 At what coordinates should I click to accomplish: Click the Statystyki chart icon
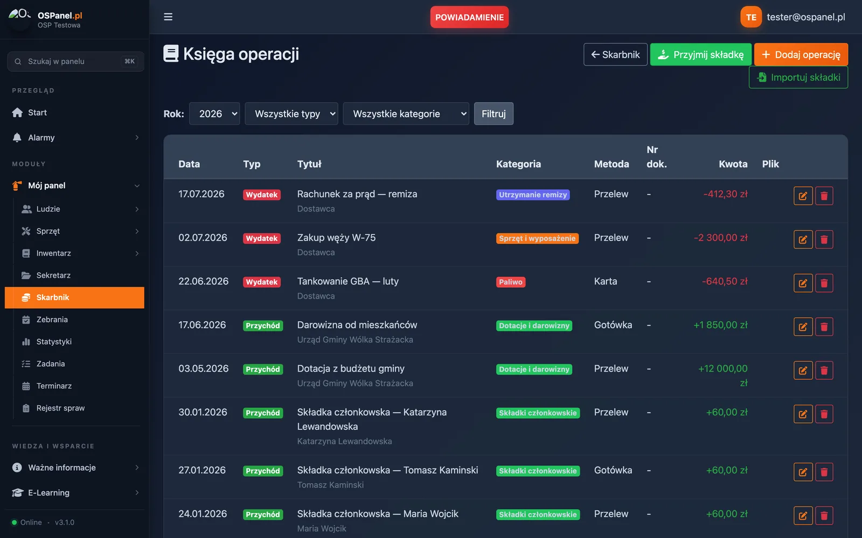26,342
